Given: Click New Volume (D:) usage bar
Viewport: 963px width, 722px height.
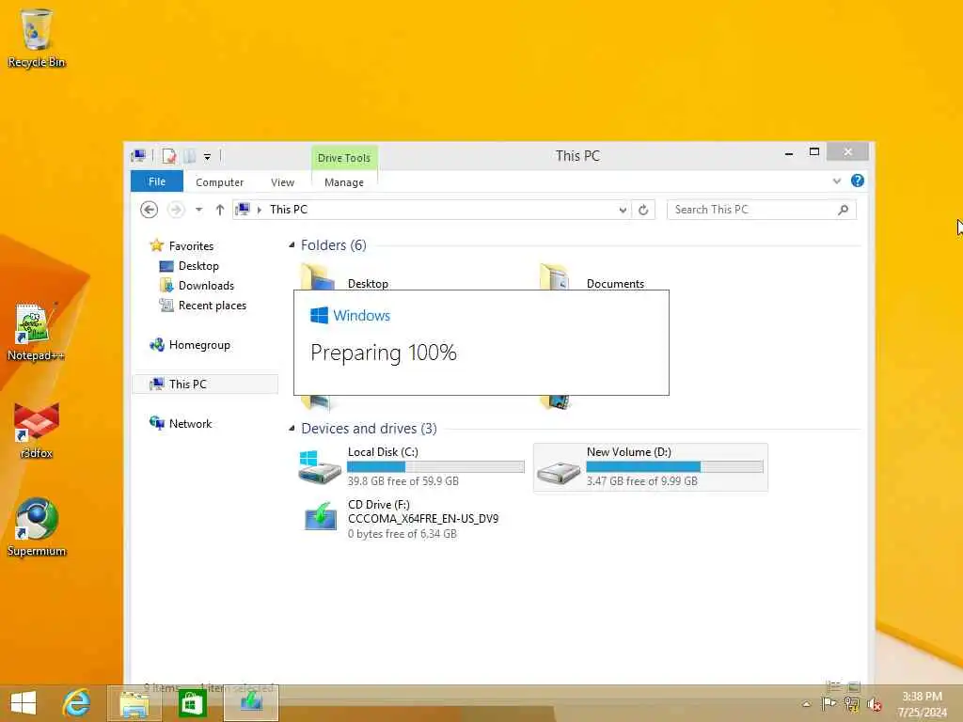Looking at the screenshot, I should tap(674, 466).
